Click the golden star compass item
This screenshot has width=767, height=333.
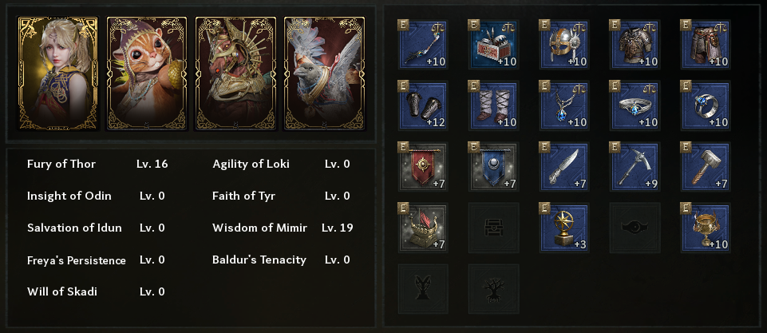pyautogui.click(x=564, y=228)
